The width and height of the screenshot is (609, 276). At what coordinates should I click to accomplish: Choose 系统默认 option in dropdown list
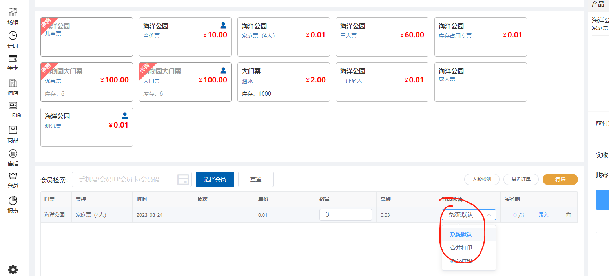(461, 234)
